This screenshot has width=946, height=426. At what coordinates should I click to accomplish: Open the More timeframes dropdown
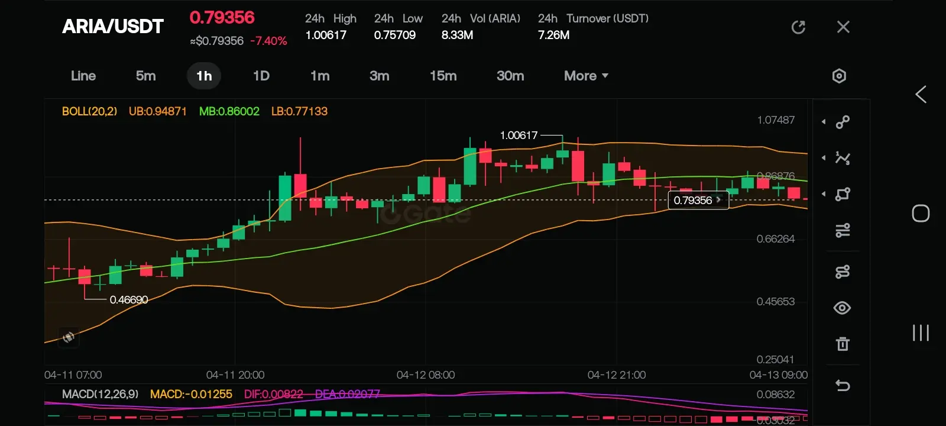(586, 76)
